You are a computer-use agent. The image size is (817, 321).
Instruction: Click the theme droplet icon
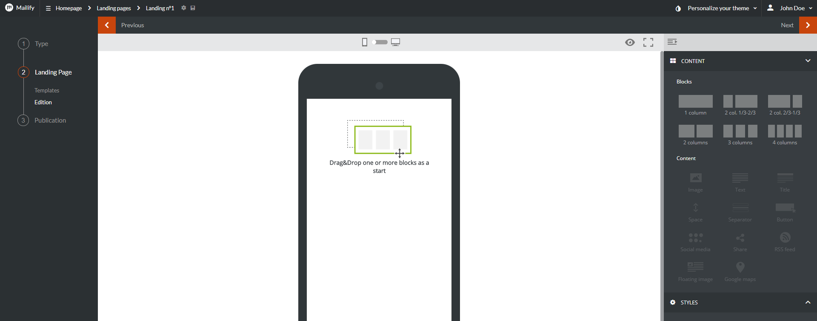tap(678, 9)
